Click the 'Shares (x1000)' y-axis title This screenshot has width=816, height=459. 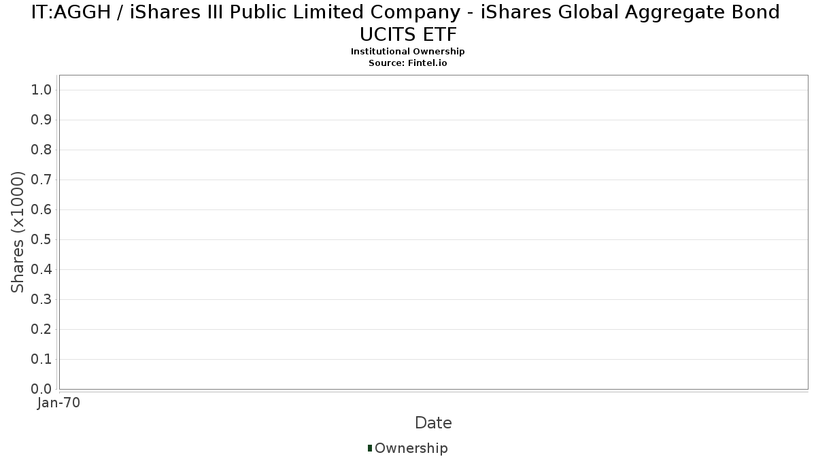pos(18,233)
